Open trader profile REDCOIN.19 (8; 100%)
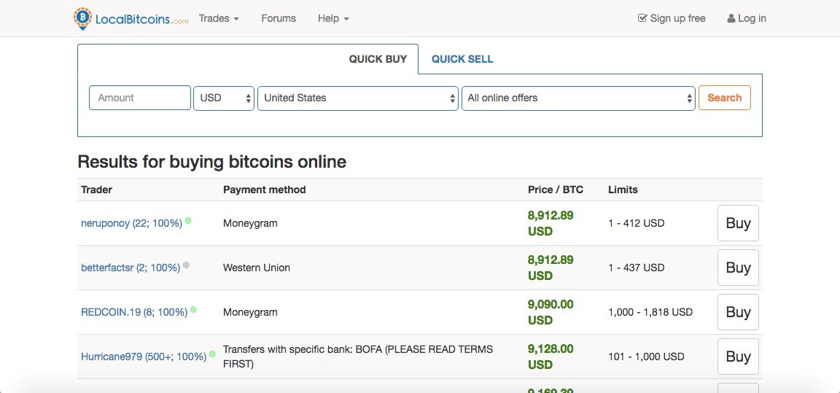This screenshot has width=840, height=393. (134, 312)
